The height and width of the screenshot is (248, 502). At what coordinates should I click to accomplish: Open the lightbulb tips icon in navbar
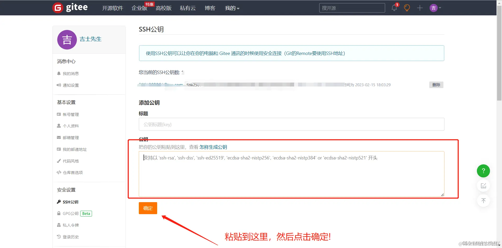tap(407, 8)
